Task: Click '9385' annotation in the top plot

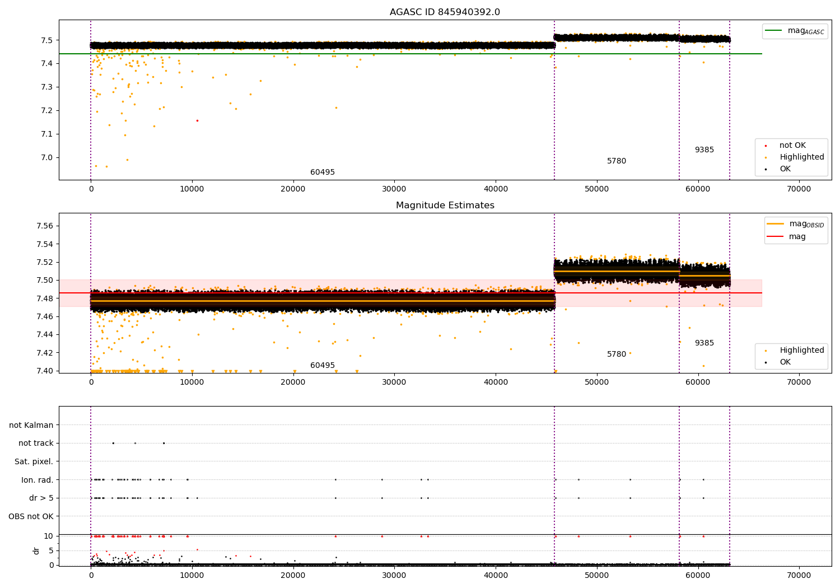Action: (704, 150)
